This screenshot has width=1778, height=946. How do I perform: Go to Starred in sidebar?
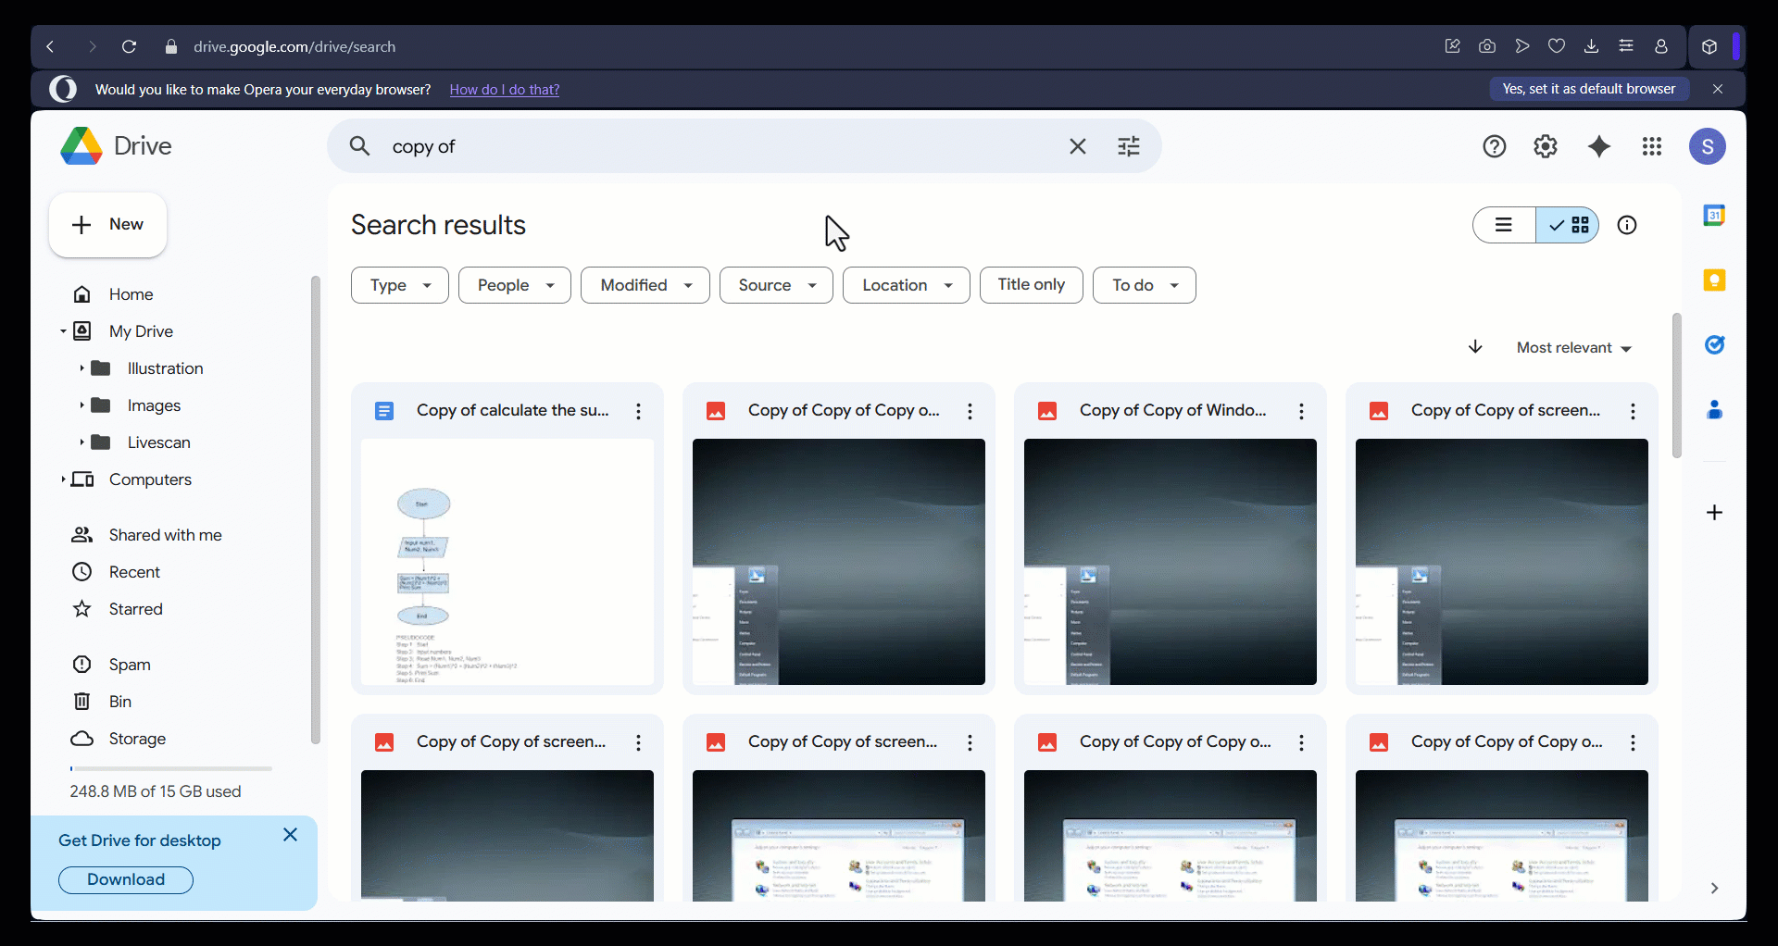tap(135, 609)
